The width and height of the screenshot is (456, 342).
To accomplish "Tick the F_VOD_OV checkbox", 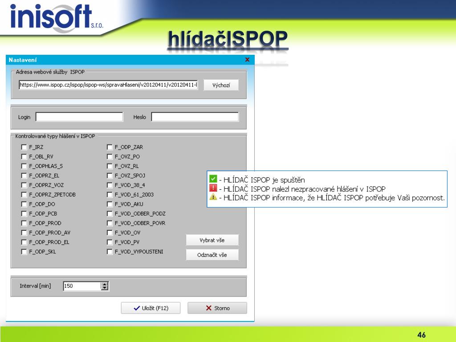I will [x=110, y=232].
